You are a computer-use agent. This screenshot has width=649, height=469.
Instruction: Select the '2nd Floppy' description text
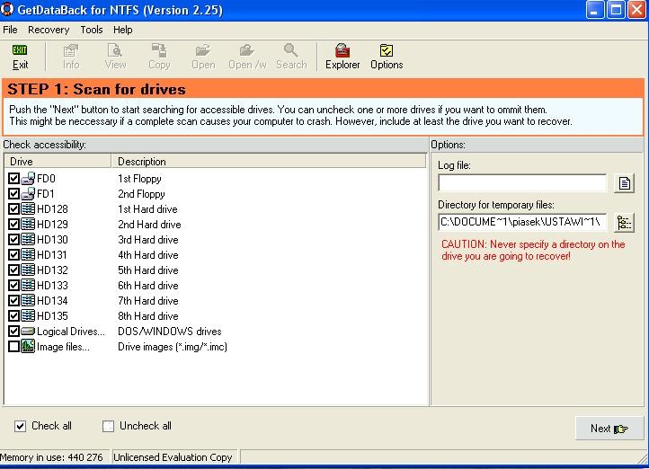tap(141, 194)
